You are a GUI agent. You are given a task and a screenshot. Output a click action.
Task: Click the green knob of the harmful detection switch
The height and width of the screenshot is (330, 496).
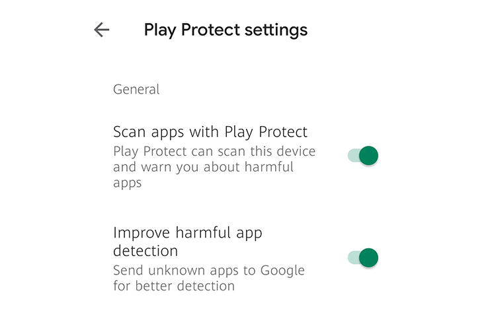(369, 257)
